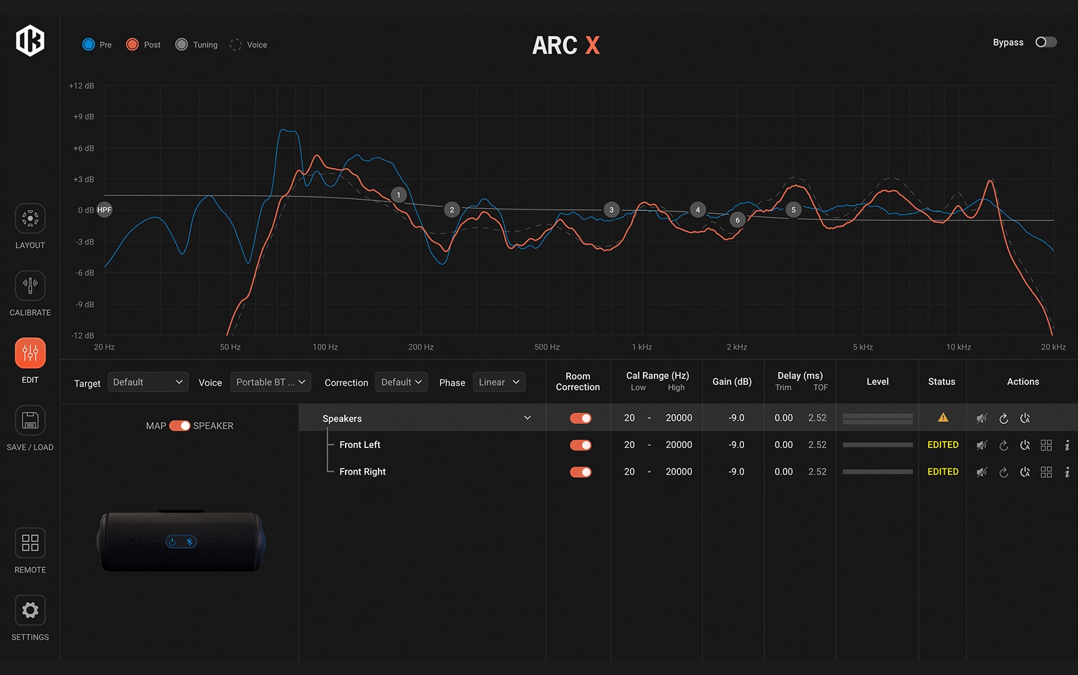This screenshot has height=675, width=1078.
Task: Collapse the Speakers group chevron
Action: [527, 418]
